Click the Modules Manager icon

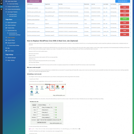click(x=6, y=58)
